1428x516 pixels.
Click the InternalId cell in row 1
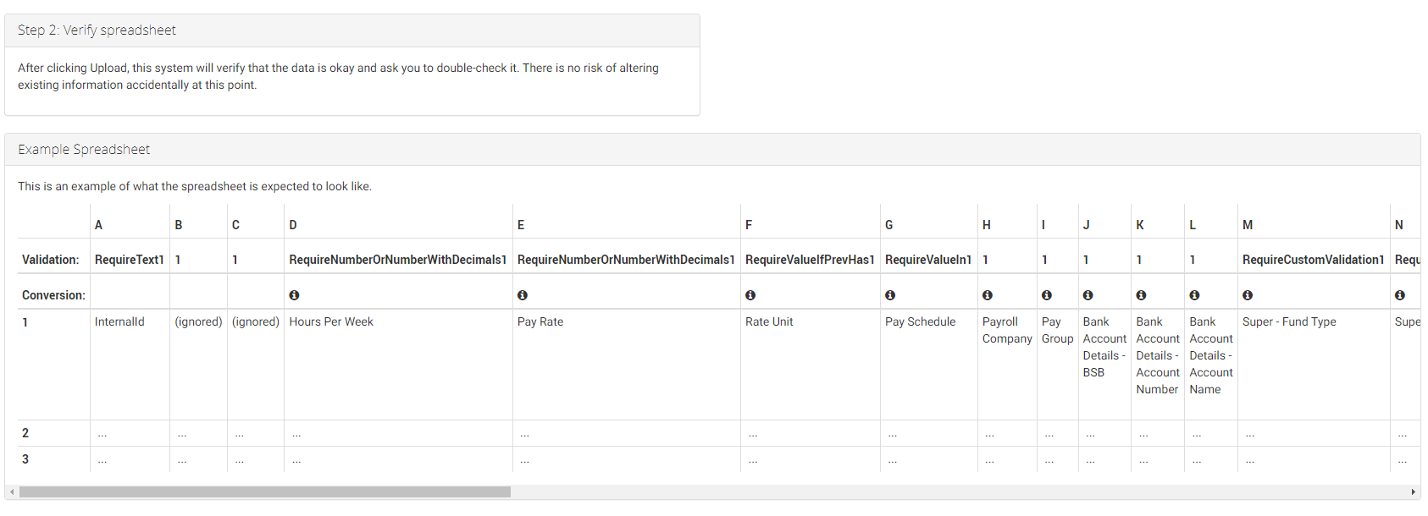coord(119,322)
